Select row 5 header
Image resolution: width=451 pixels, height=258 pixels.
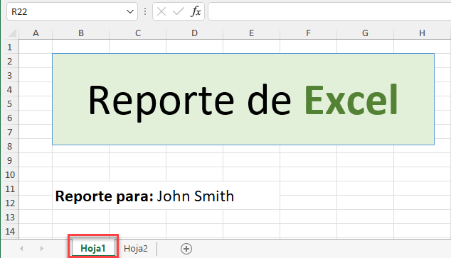coord(10,103)
